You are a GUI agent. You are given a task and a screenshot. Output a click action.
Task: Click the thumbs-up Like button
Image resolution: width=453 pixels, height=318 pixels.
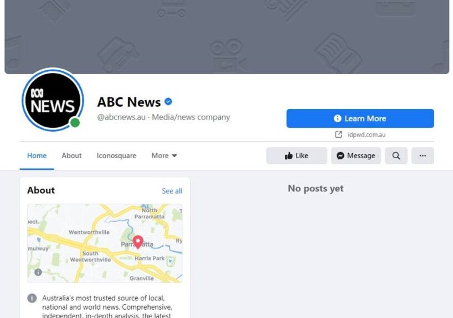tap(297, 156)
